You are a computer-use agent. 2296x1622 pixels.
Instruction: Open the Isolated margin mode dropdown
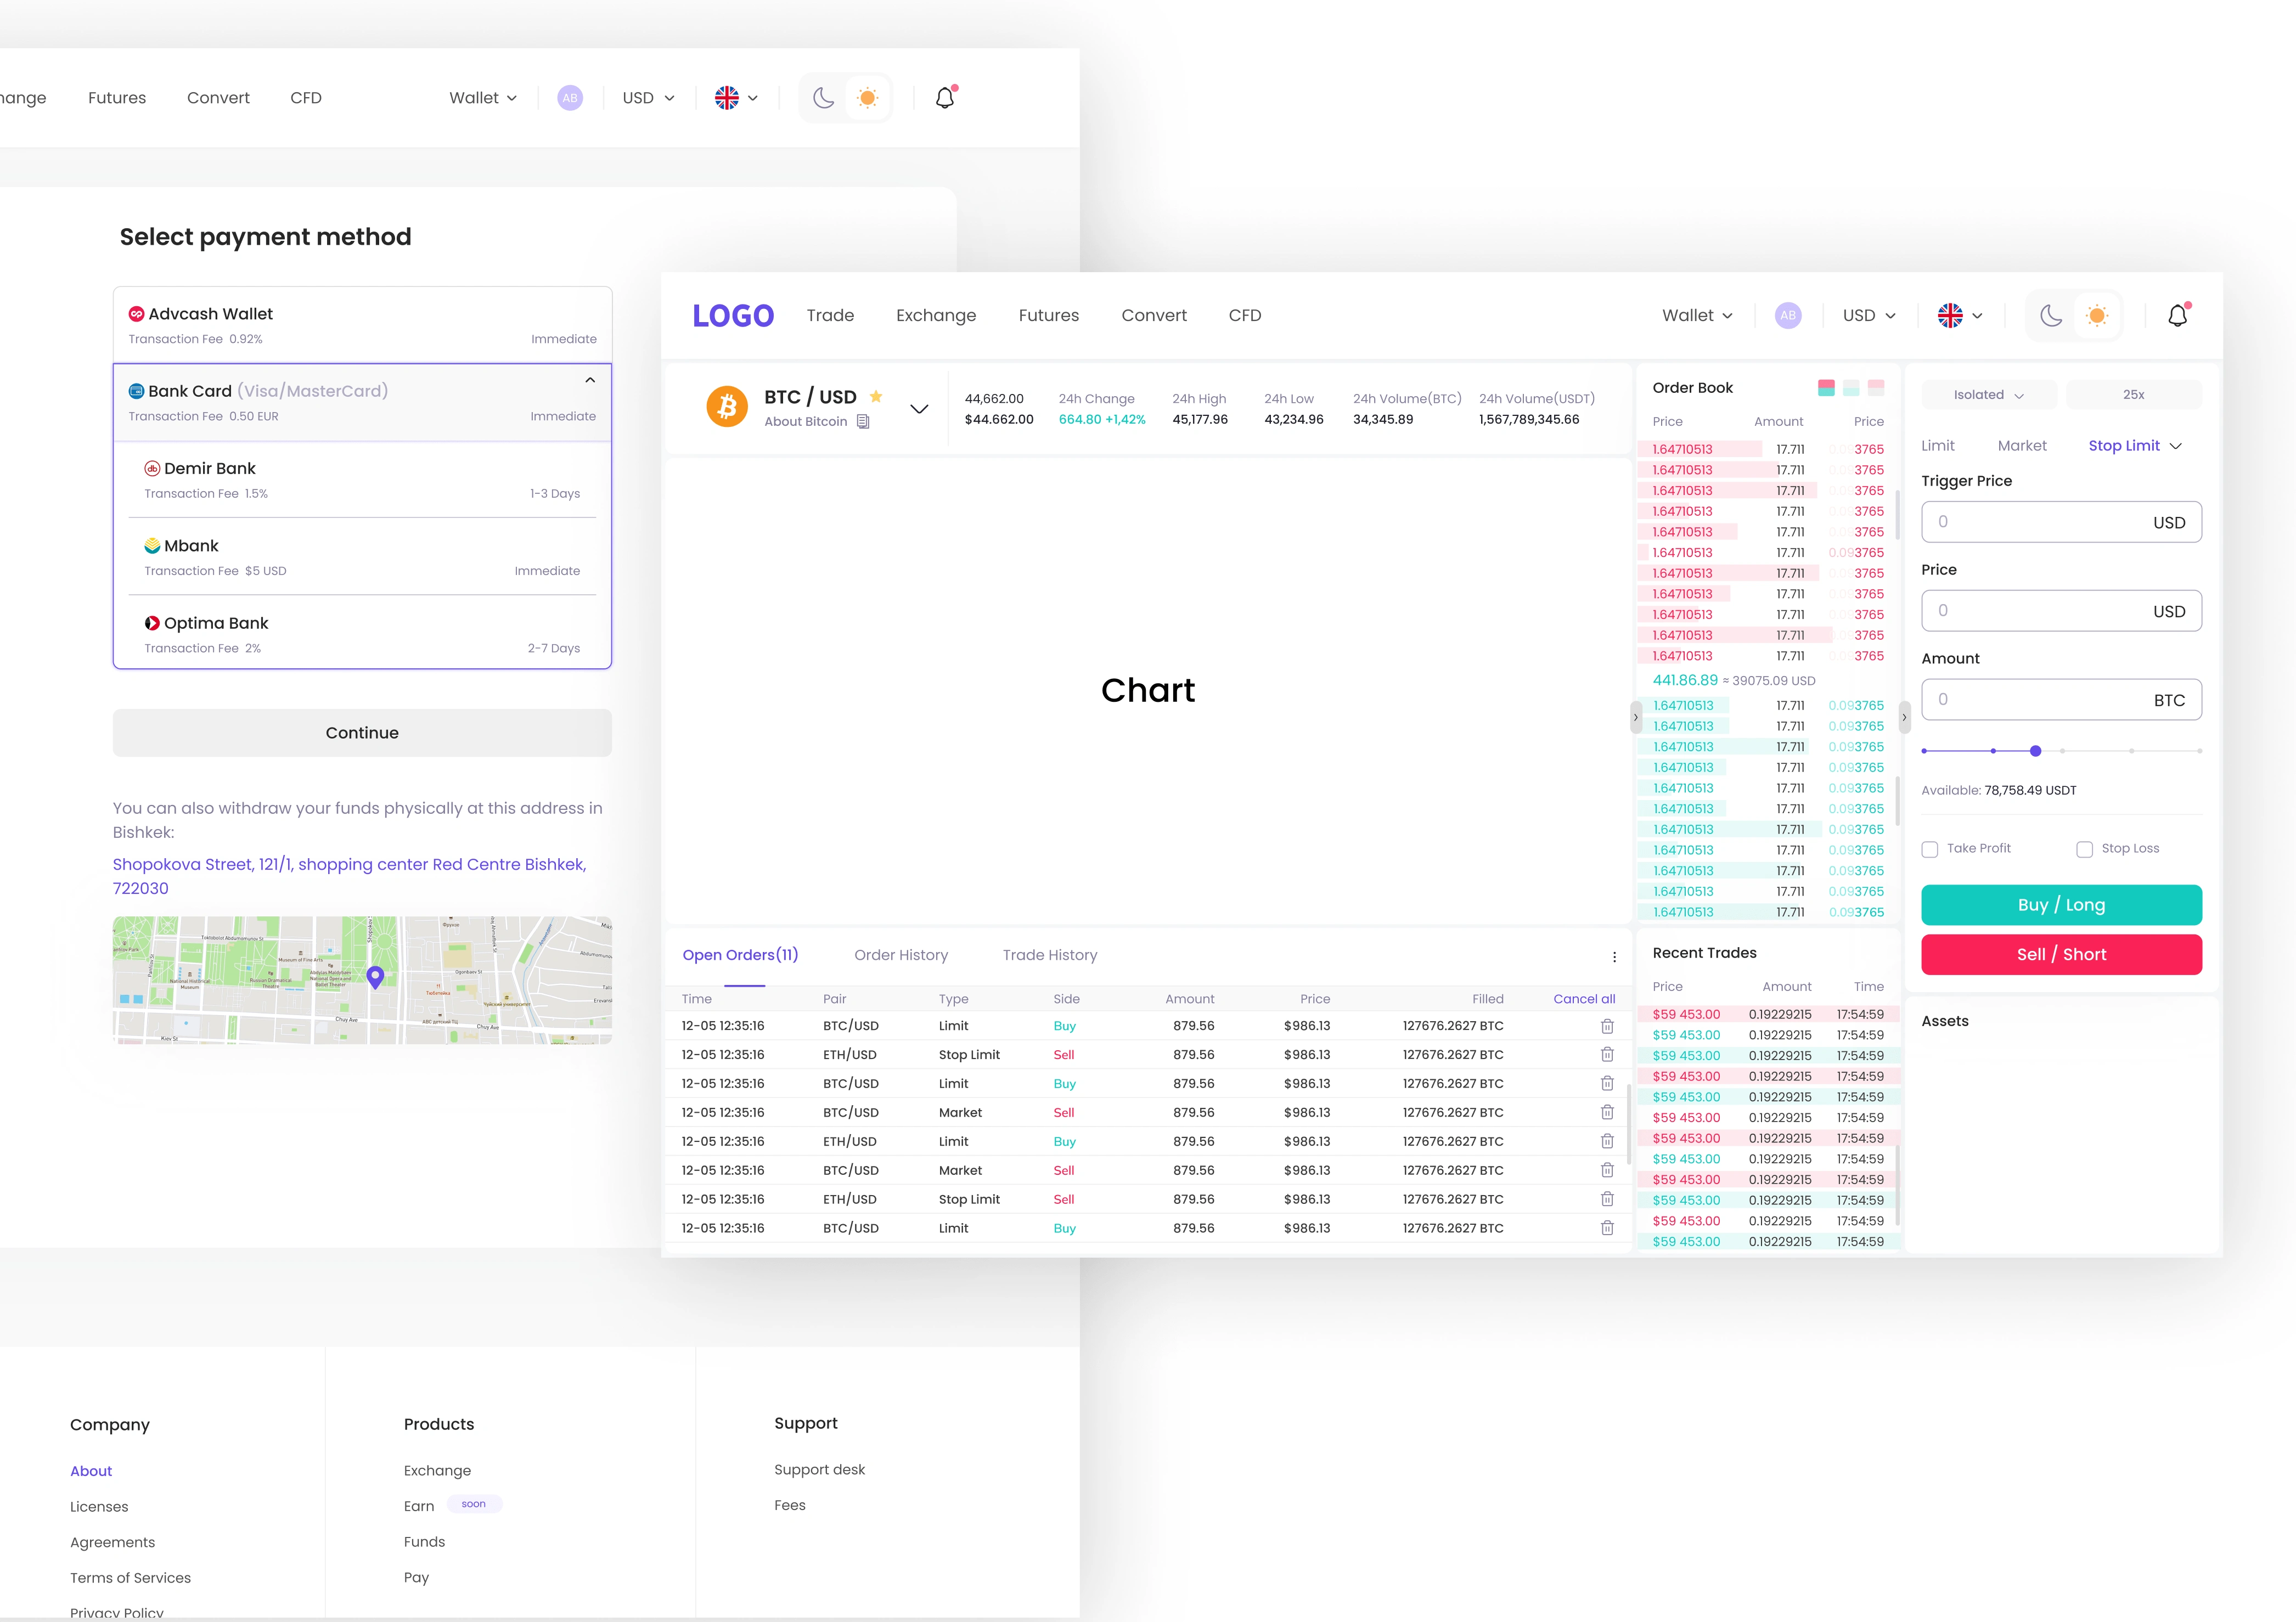1988,395
